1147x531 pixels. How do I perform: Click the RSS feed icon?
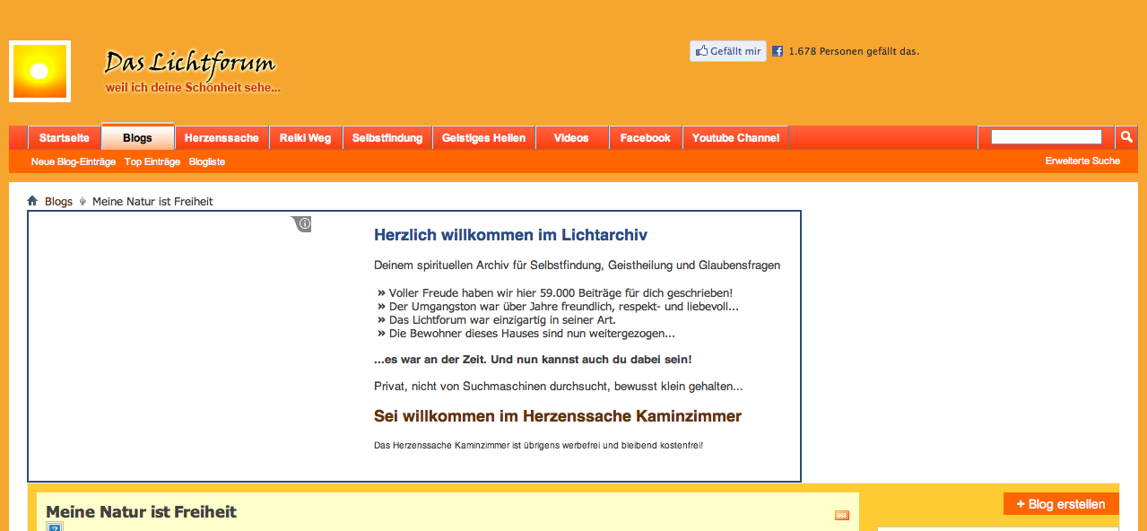[x=841, y=515]
